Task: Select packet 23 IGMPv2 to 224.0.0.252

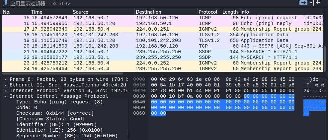Action: (163, 63)
